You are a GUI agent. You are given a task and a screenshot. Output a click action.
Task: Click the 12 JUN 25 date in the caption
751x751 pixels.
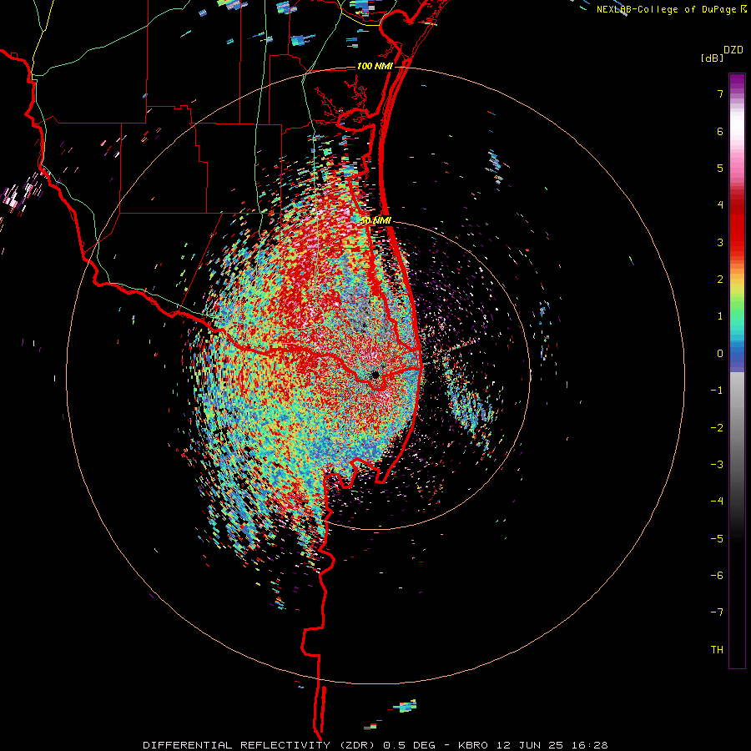point(528,745)
